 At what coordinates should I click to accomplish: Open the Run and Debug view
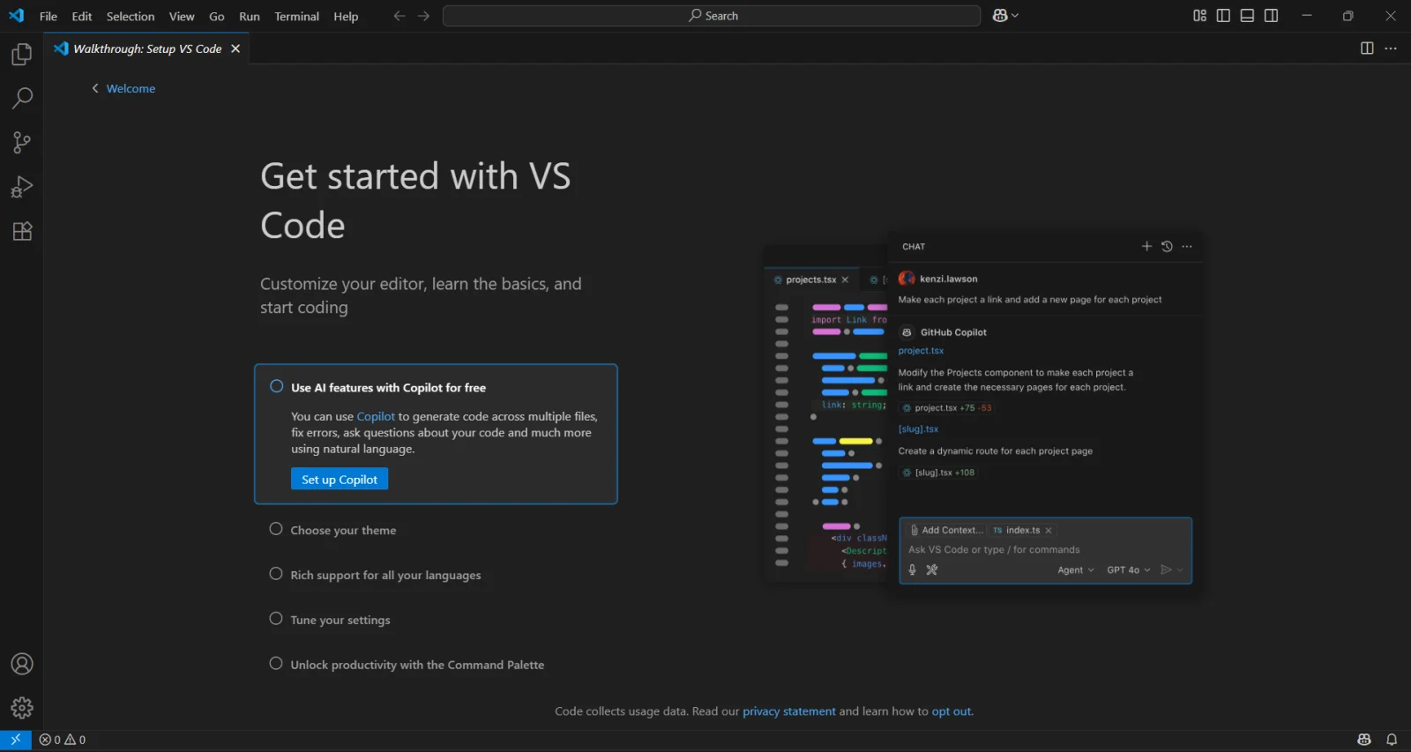[22, 187]
